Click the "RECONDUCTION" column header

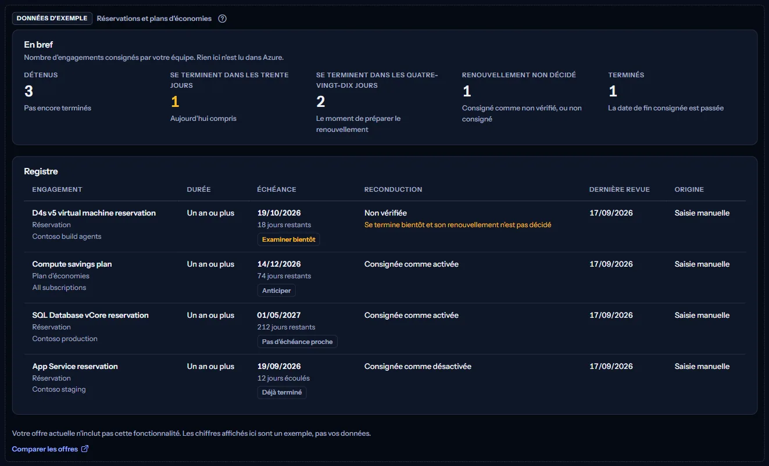tap(393, 189)
